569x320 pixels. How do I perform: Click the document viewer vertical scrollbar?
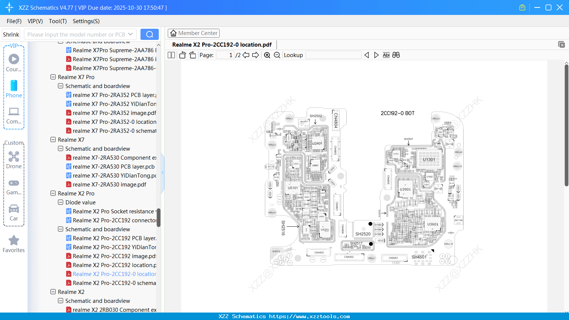566,125
